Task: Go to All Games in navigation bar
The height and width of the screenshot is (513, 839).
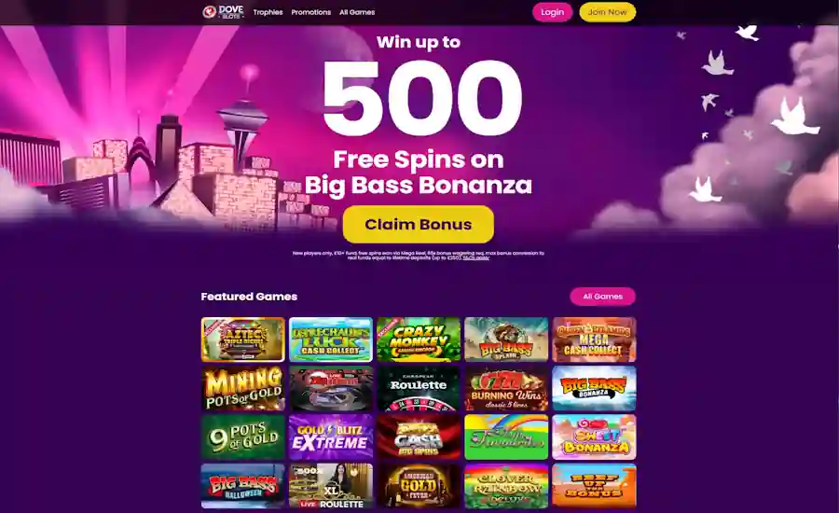Action: [x=357, y=12]
